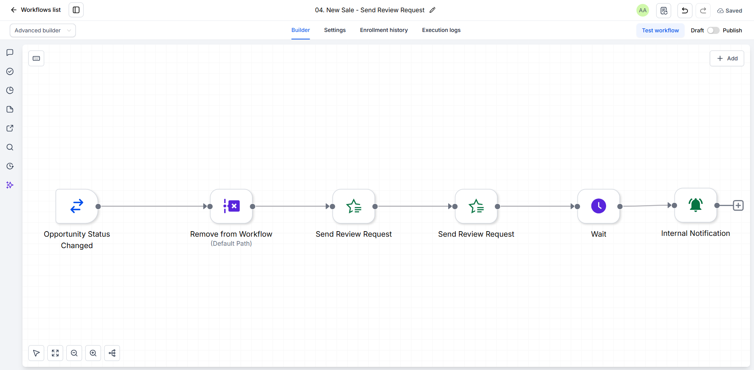Undo the last change
Image resolution: width=754 pixels, height=370 pixels.
pos(685,11)
